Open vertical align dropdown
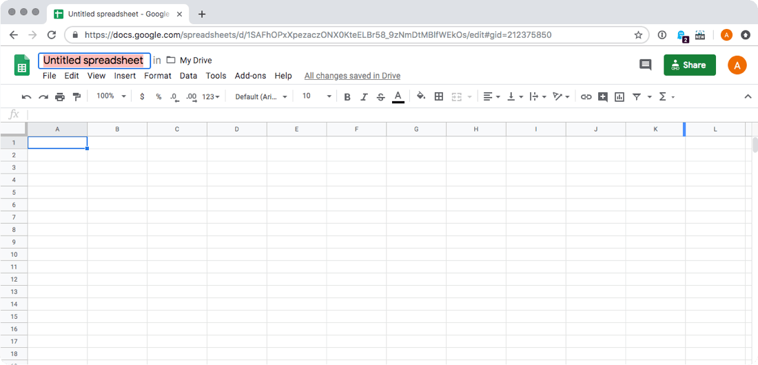The height and width of the screenshot is (365, 758). (x=515, y=96)
